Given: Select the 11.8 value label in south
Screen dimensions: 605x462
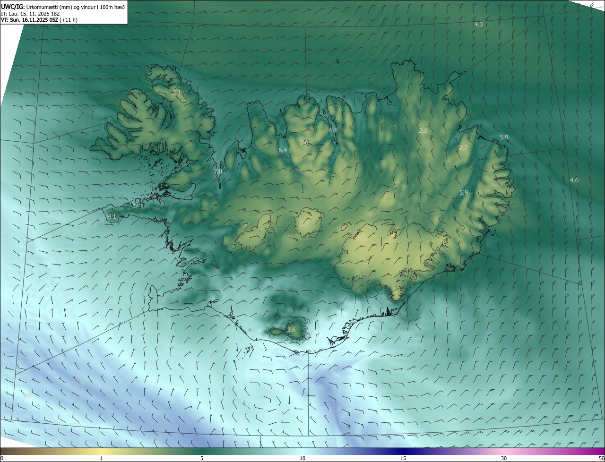Looking at the screenshot, I should click(x=335, y=409).
